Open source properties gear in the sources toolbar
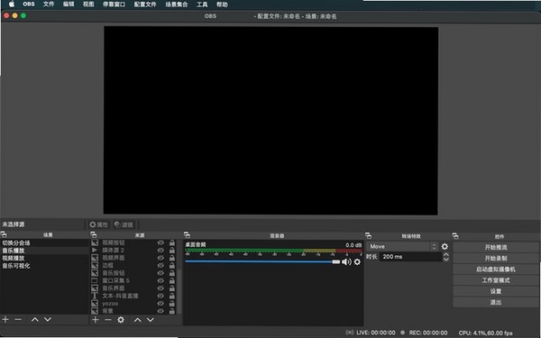This screenshot has height=338, width=541. (x=121, y=320)
